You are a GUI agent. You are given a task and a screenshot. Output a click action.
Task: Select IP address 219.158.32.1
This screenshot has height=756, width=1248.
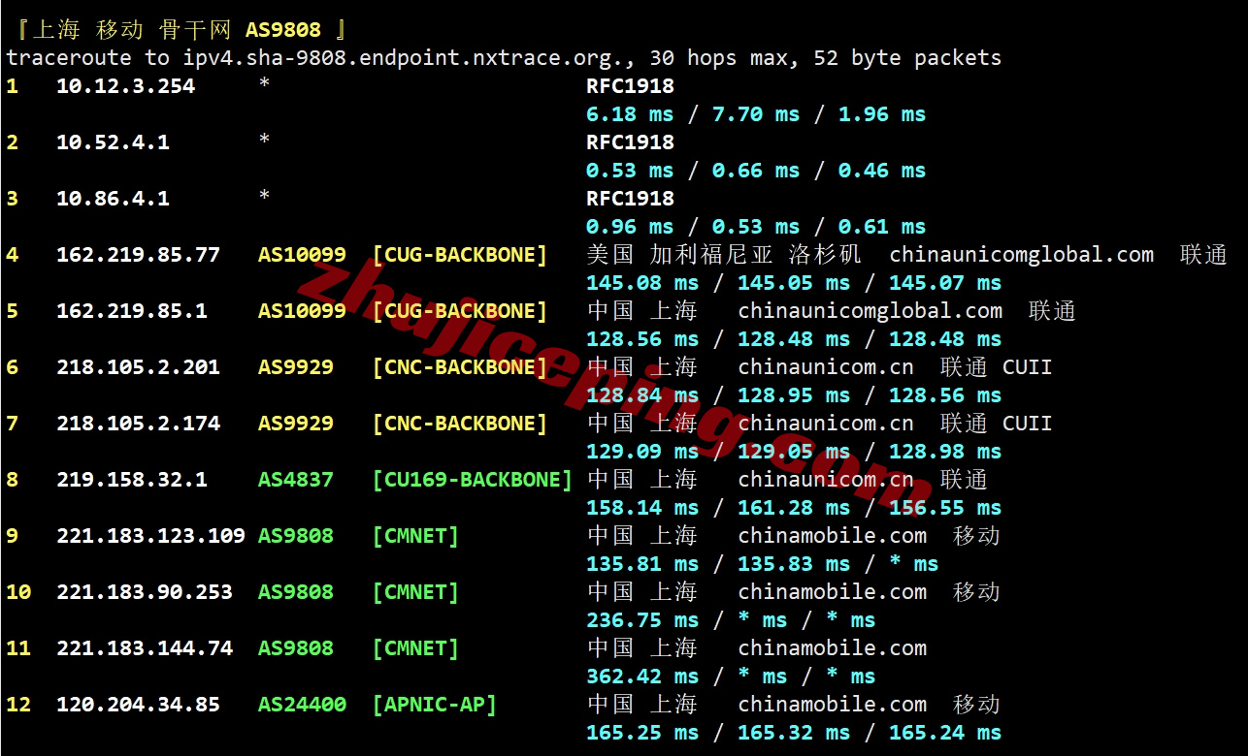tap(132, 480)
